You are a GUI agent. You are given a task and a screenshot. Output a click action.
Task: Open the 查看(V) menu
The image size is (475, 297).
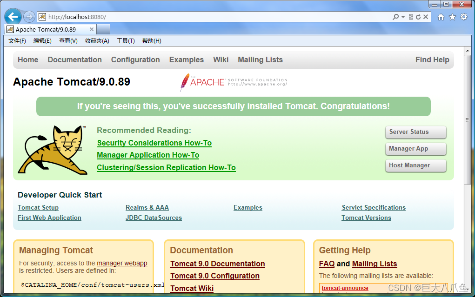(x=68, y=41)
